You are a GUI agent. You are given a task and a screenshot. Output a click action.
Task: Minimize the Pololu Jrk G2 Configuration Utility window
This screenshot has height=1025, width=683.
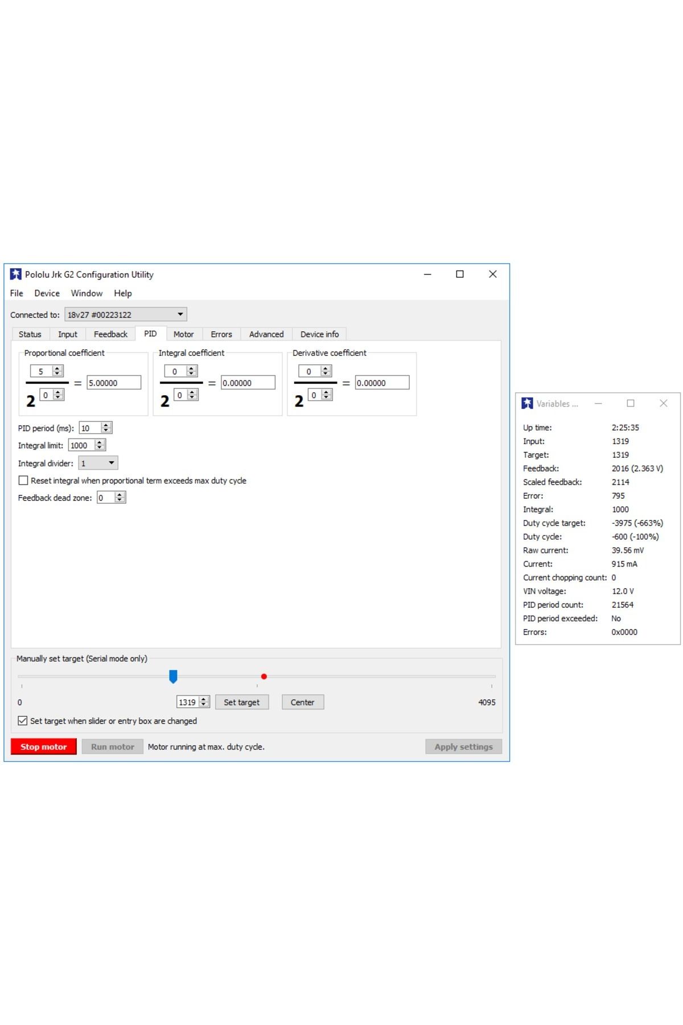tap(427, 274)
